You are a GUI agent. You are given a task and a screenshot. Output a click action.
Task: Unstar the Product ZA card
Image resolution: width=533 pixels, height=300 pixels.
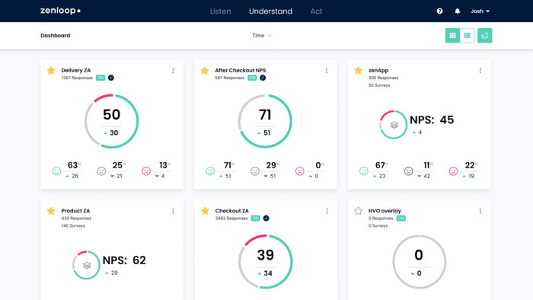51,211
